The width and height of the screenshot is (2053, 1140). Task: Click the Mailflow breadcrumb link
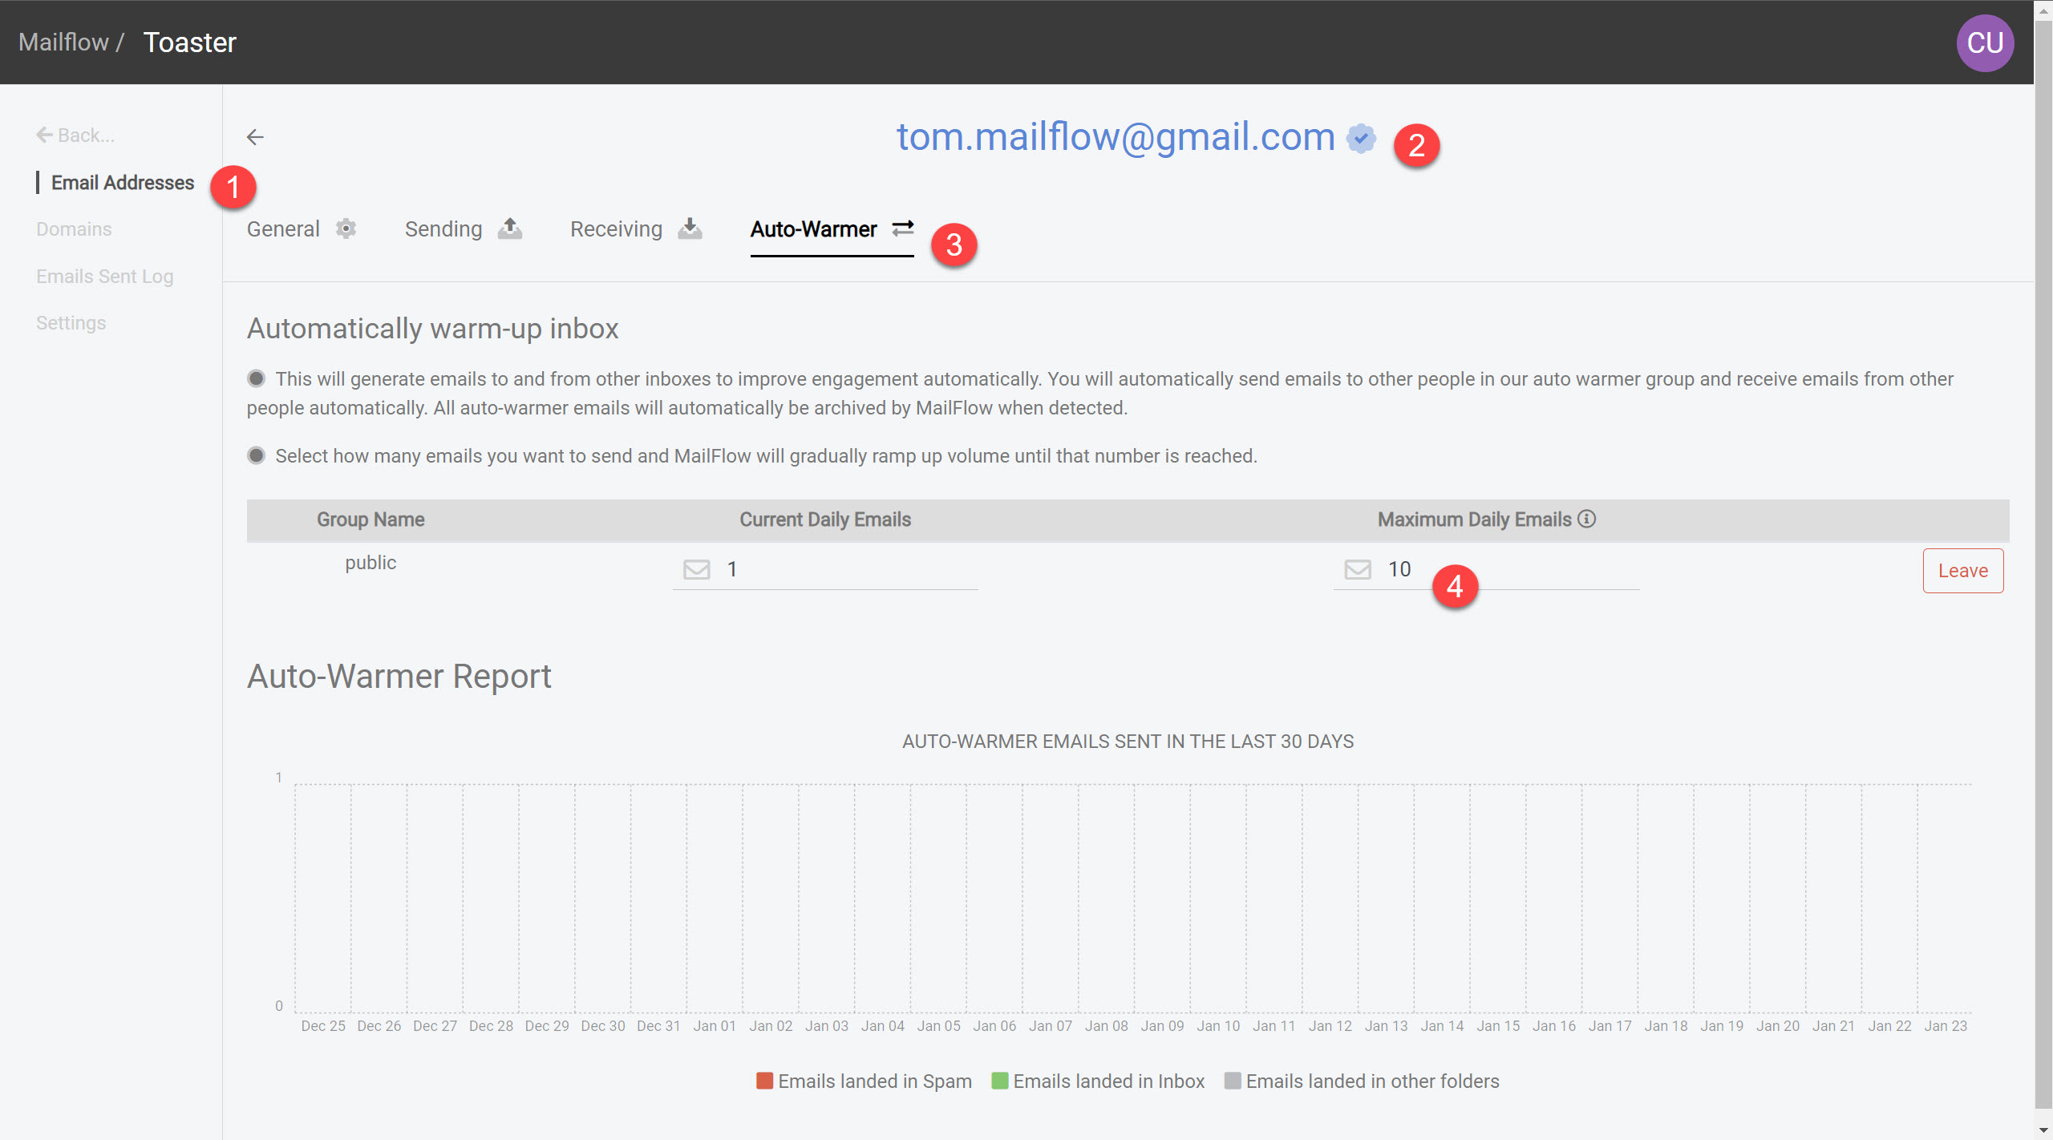coord(63,42)
